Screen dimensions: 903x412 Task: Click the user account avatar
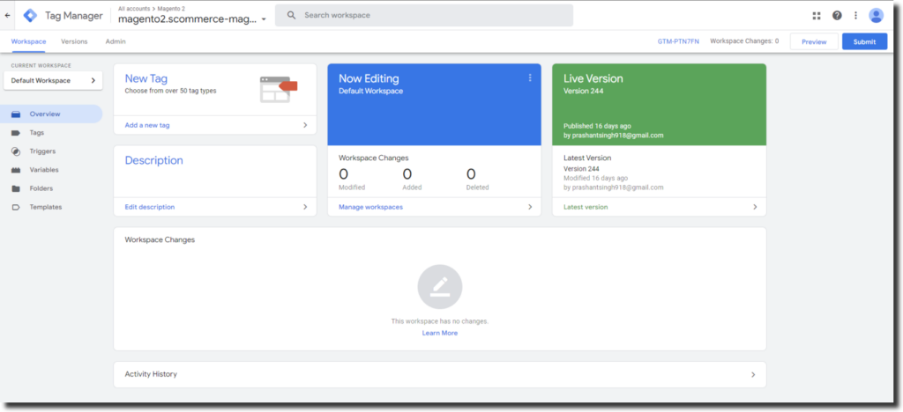click(x=876, y=15)
